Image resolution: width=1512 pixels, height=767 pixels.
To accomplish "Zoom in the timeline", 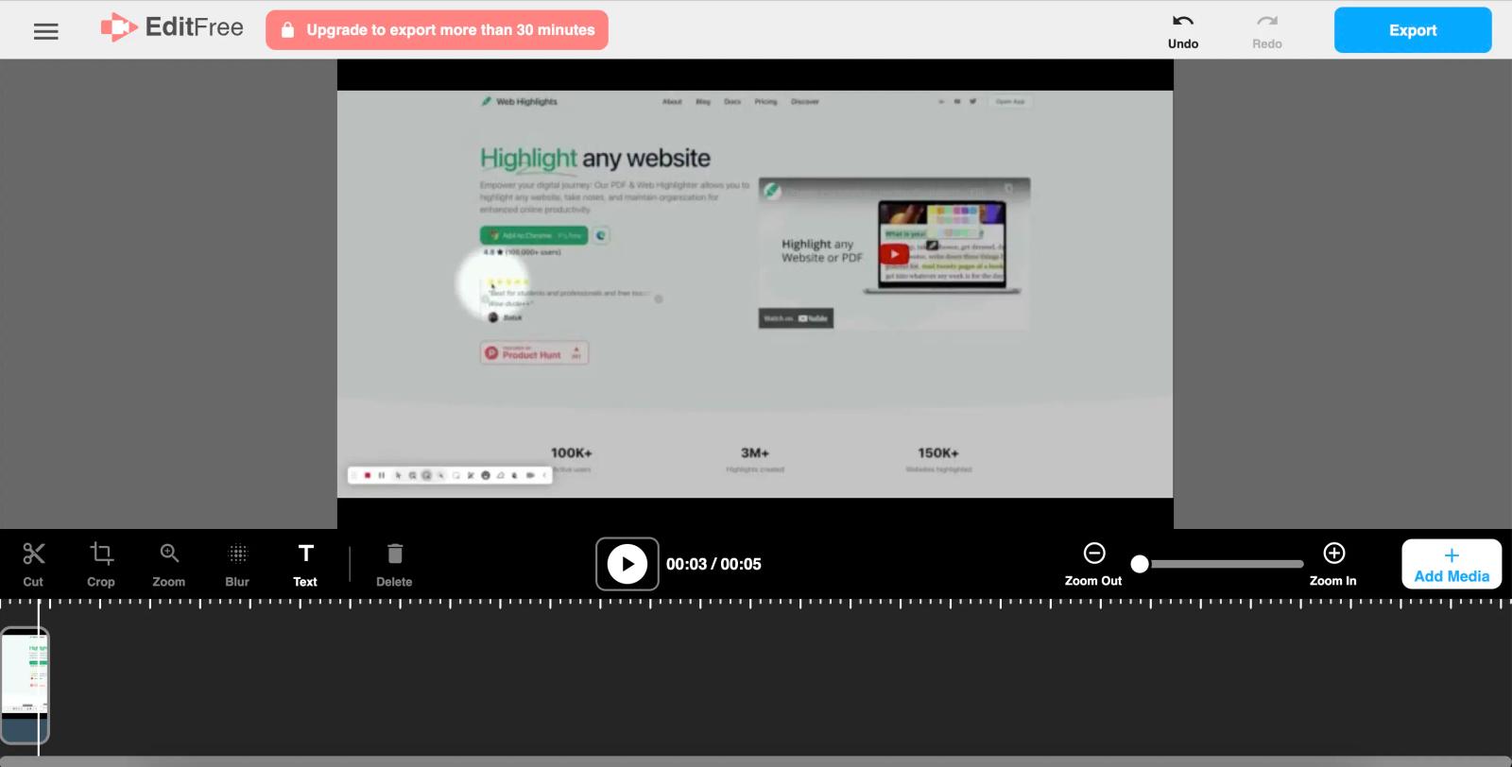I will (x=1333, y=565).
